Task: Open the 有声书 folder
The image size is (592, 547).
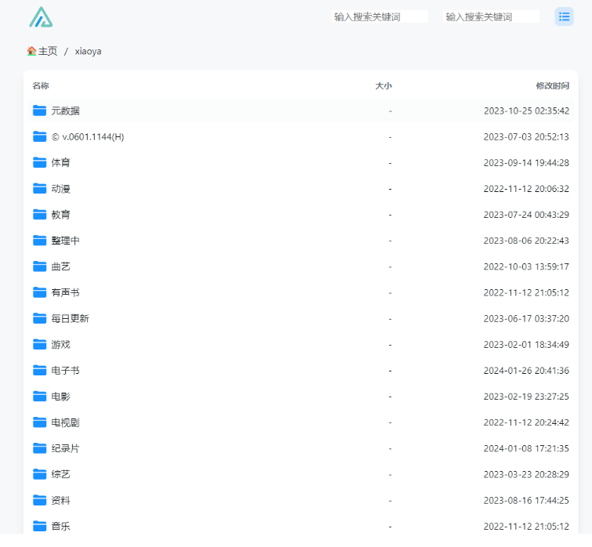Action: coord(65,292)
